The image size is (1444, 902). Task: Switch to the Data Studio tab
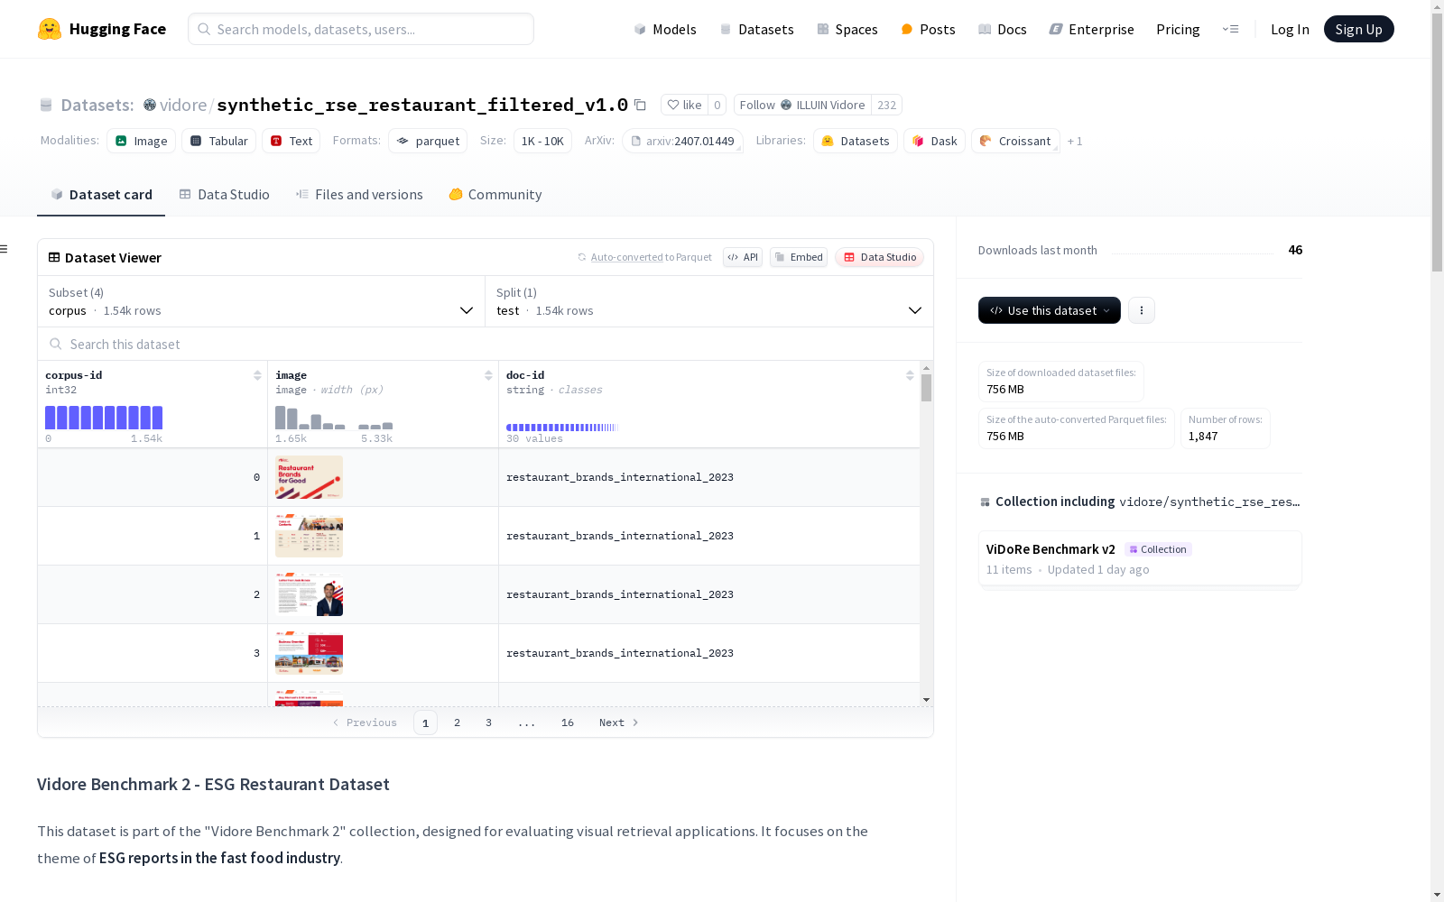pyautogui.click(x=225, y=195)
